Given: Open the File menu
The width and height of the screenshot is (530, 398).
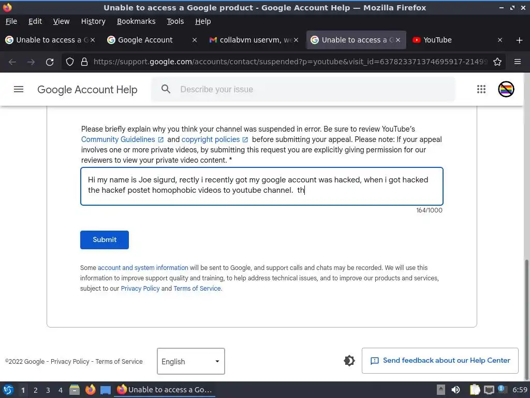Looking at the screenshot, I should (11, 21).
